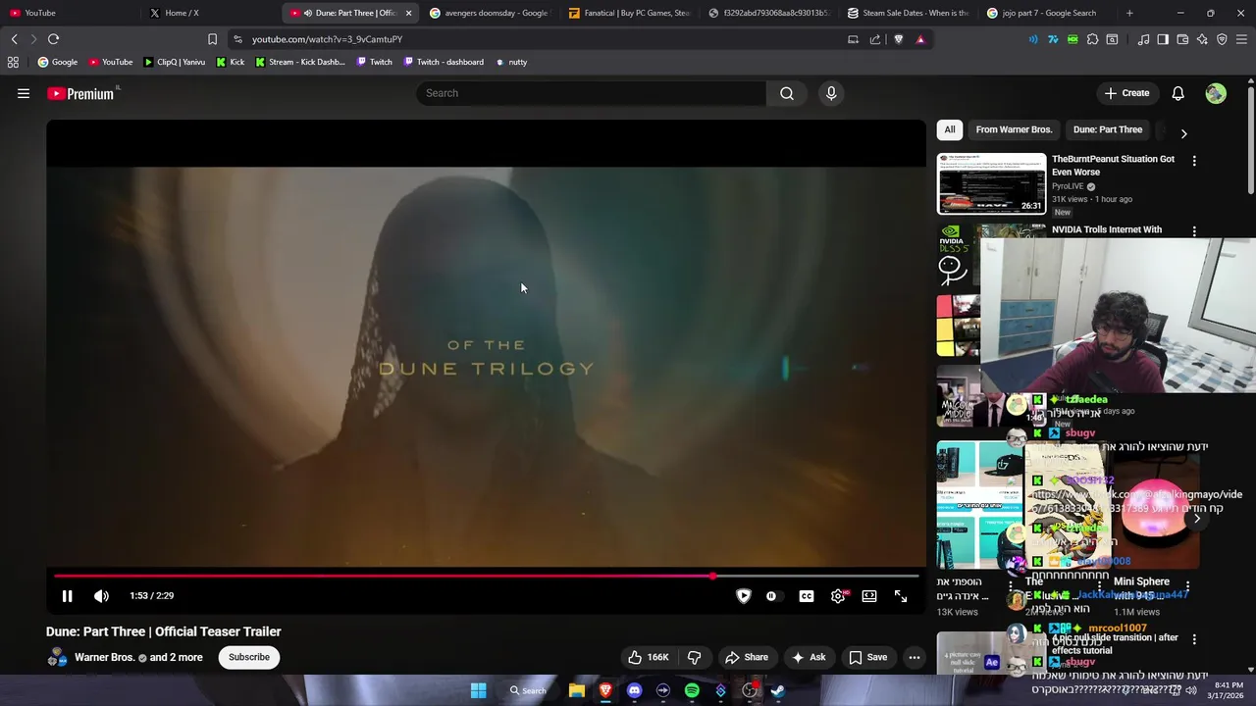Open a new browser tab

1129,13
